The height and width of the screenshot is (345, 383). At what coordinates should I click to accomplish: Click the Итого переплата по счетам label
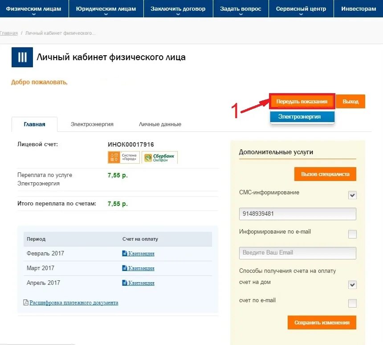click(57, 203)
